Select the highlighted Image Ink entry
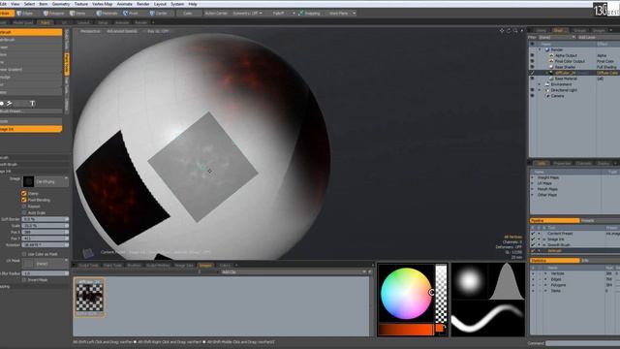 click(x=31, y=129)
